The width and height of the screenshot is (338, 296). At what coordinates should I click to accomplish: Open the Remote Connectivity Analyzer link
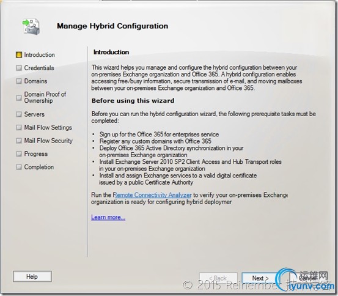tap(152, 195)
